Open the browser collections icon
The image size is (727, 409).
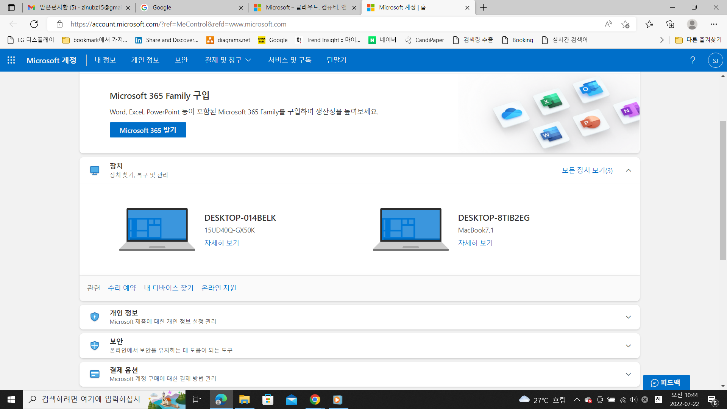click(x=670, y=24)
